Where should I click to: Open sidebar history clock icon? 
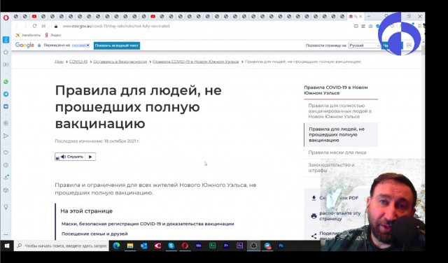click(x=6, y=165)
